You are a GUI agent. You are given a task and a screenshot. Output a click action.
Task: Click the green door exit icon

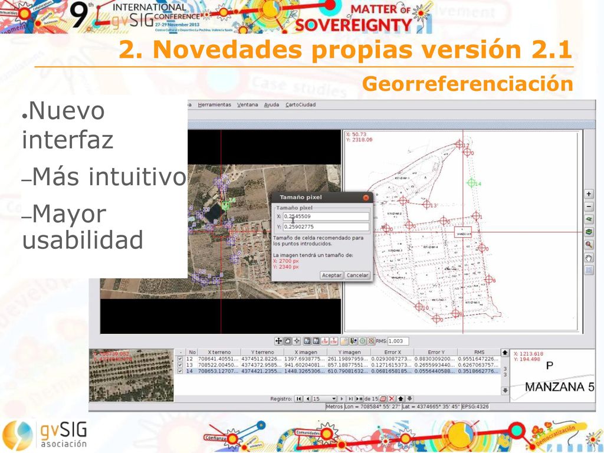(x=353, y=341)
